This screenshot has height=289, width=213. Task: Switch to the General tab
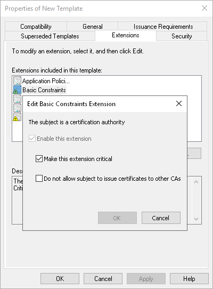coord(93,27)
